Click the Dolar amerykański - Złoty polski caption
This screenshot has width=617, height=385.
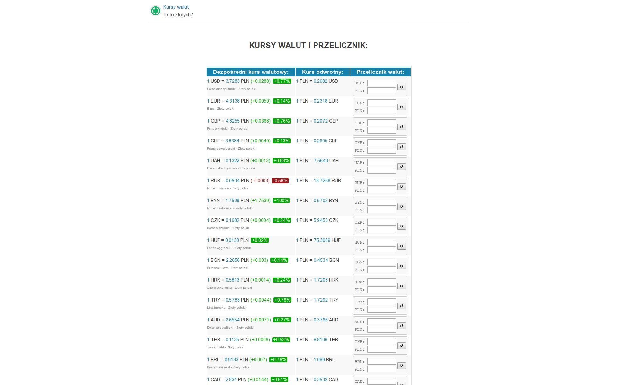[x=231, y=89]
